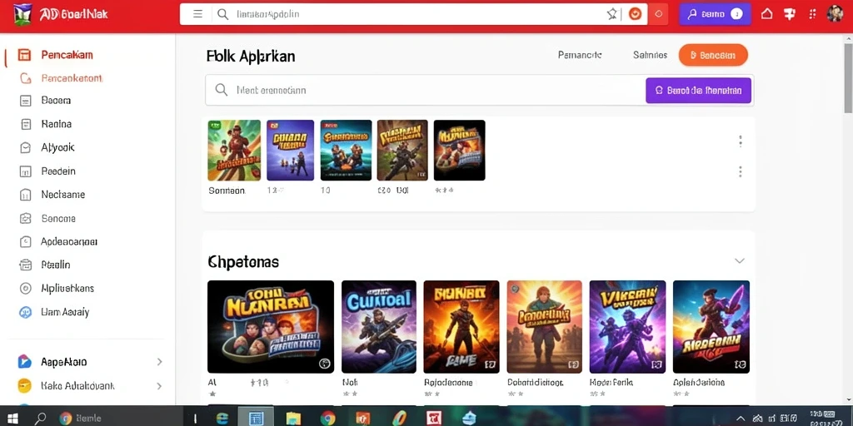The height and width of the screenshot is (426, 853).
Task: Click the Ilake Adiaktovank yellow icon
Action: coord(24,386)
